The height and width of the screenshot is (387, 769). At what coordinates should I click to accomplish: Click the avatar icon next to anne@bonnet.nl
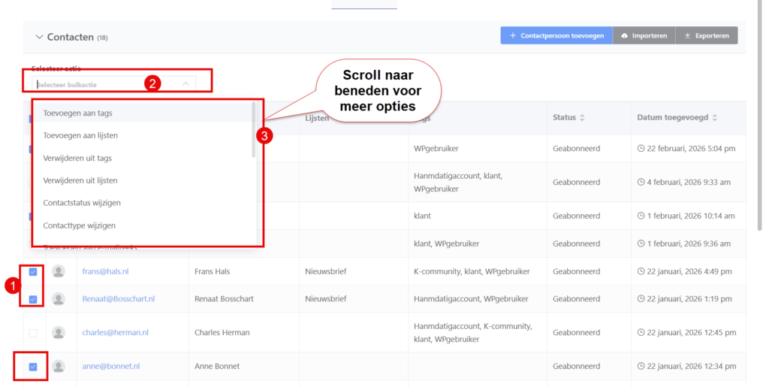(58, 367)
